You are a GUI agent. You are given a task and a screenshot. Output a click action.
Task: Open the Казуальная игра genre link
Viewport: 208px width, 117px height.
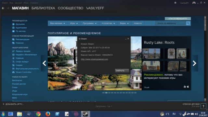pos(20,95)
